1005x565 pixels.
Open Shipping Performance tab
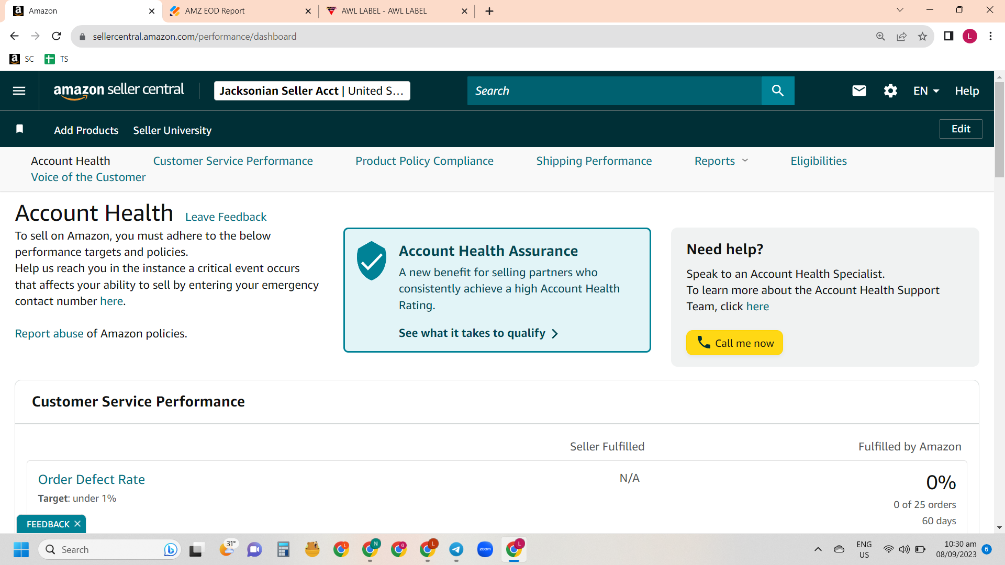[x=594, y=161]
